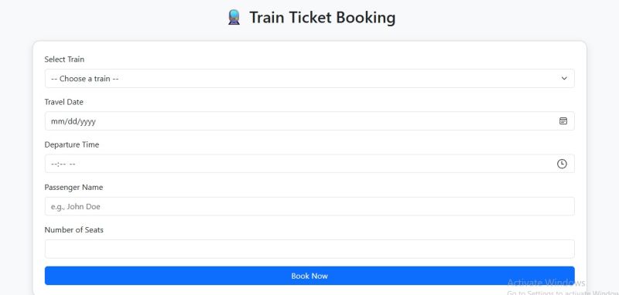Click the train emoji icon beside the title
619x295 pixels.
234,18
